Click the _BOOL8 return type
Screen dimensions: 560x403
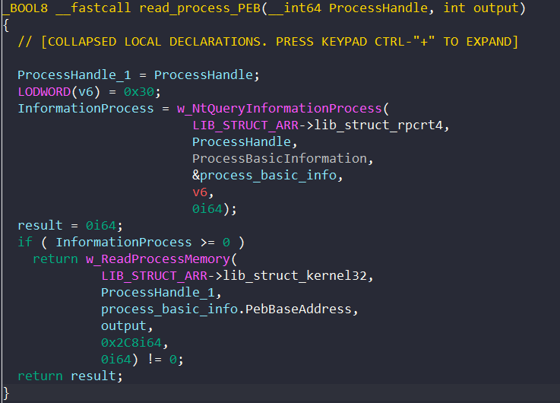pyautogui.click(x=26, y=8)
